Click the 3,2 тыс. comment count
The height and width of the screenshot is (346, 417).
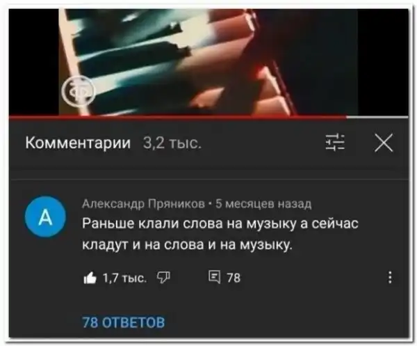point(172,143)
